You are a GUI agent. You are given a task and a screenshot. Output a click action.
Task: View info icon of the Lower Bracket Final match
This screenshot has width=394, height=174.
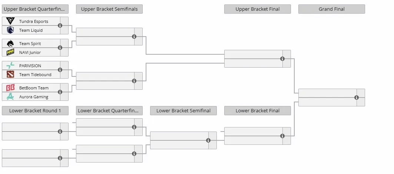pos(282,136)
